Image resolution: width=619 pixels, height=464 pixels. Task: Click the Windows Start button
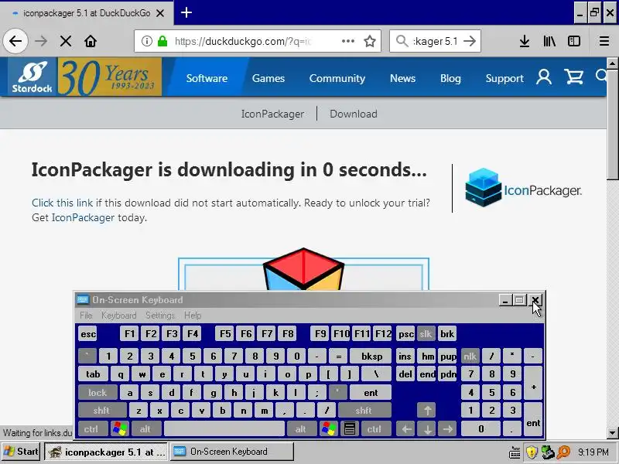[21, 452]
